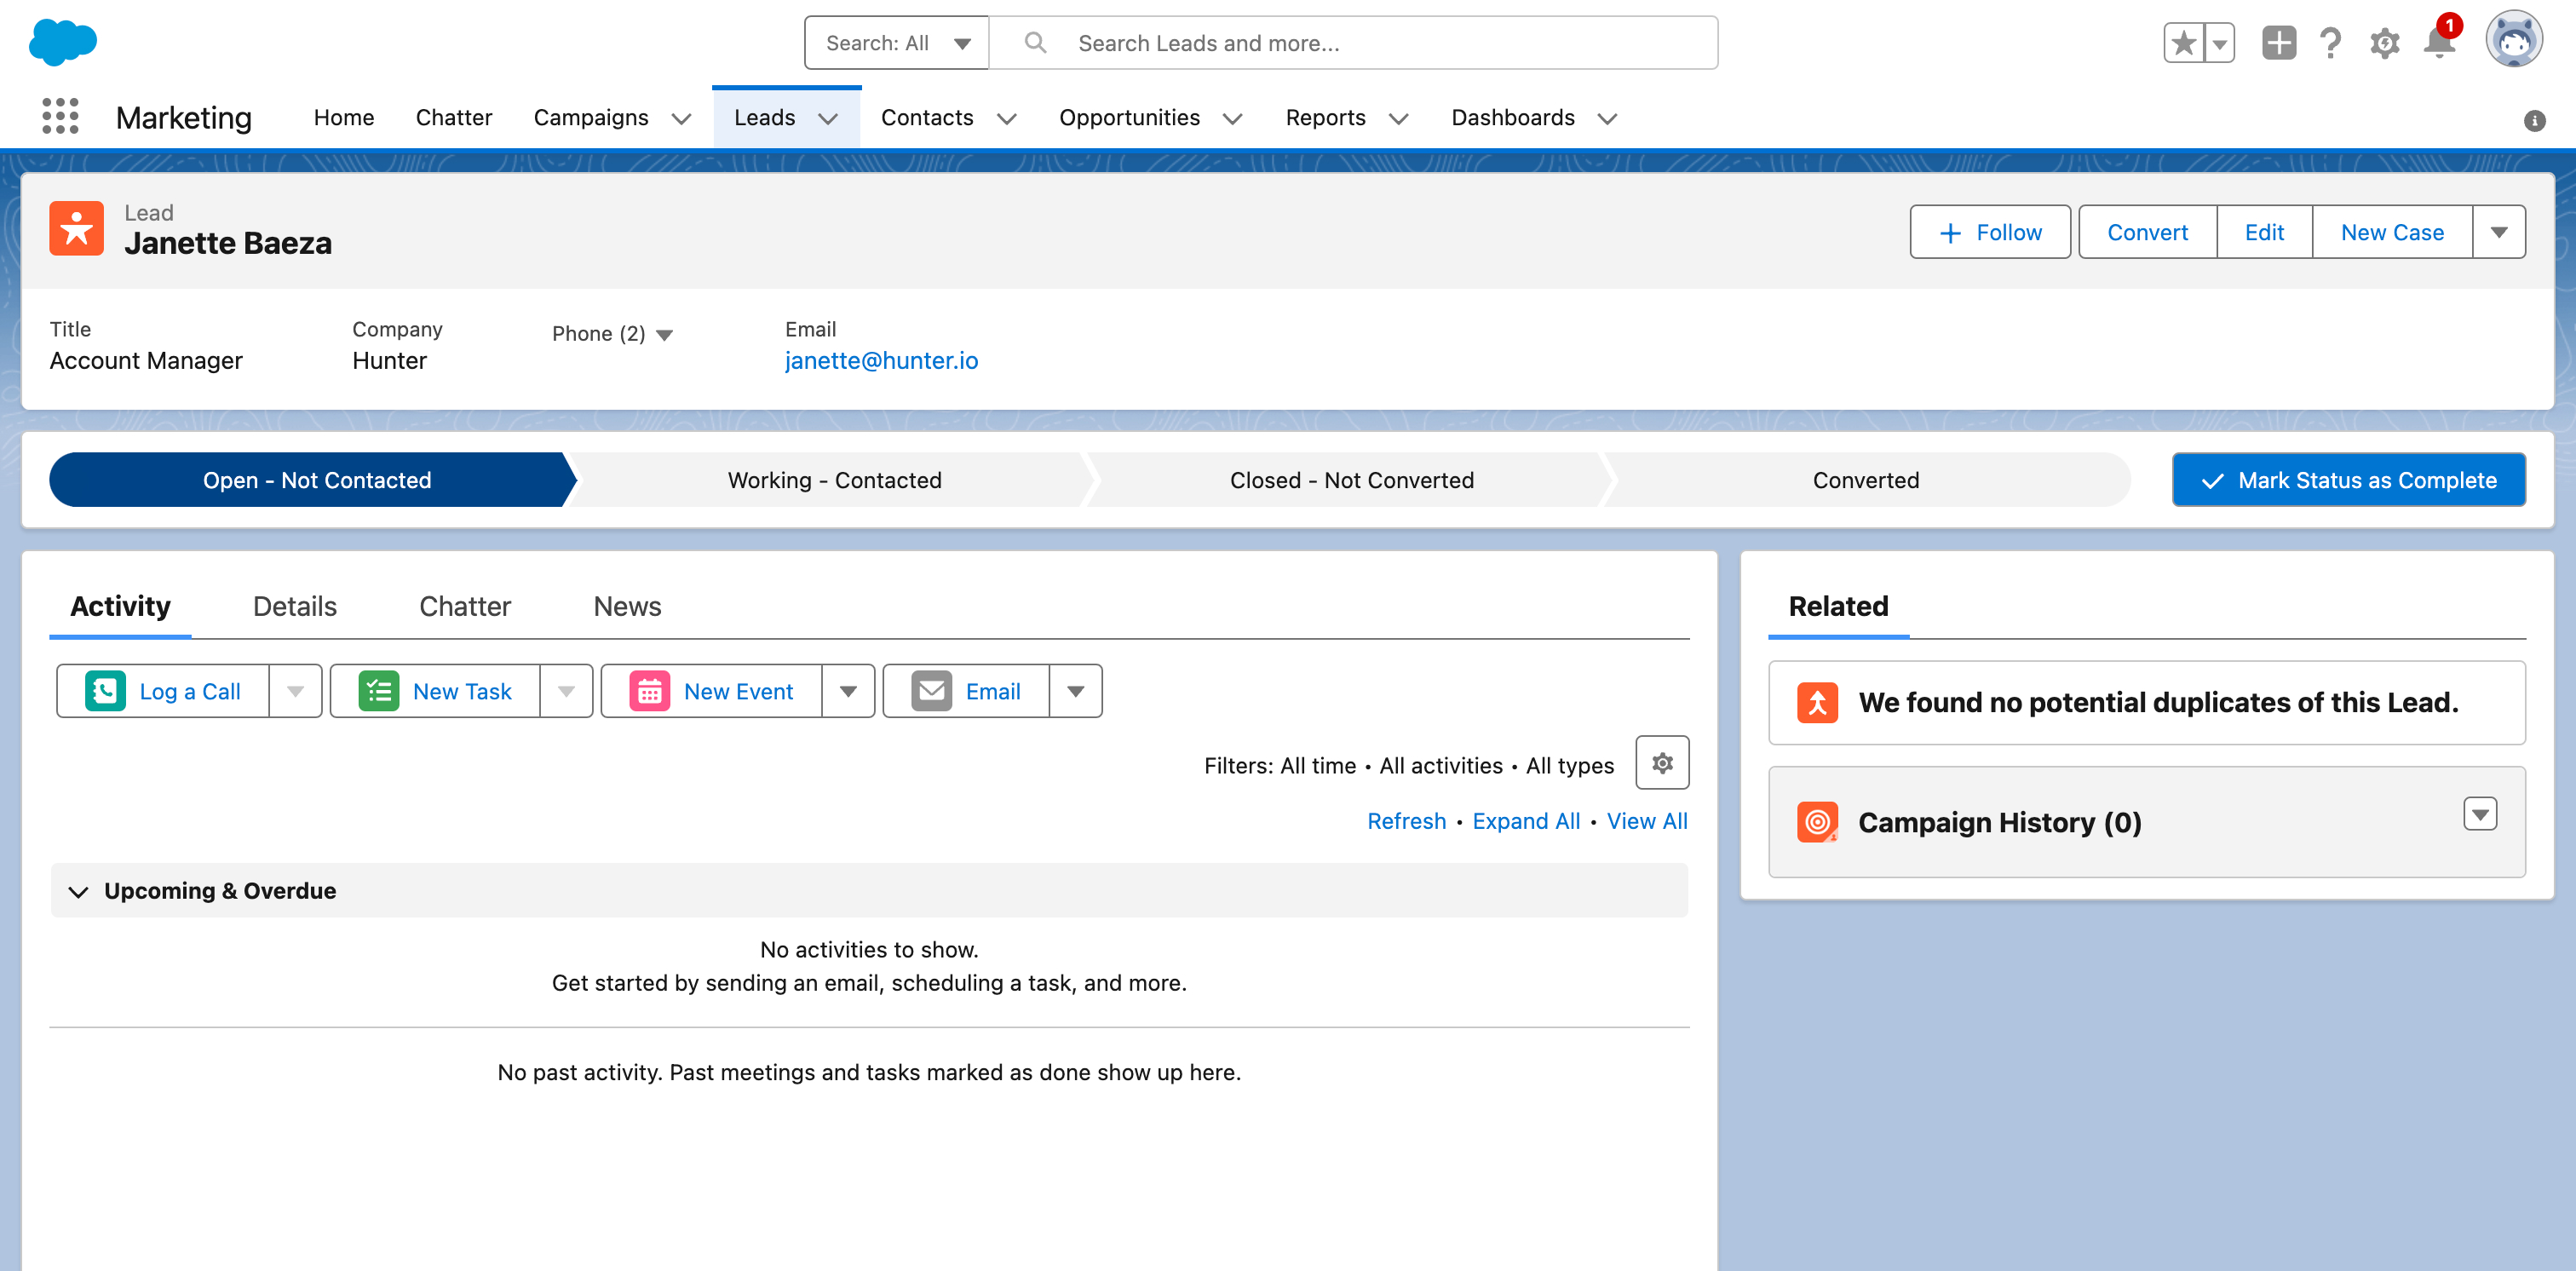The width and height of the screenshot is (2576, 1271).
Task: Click the New Event calendar icon
Action: 649,690
